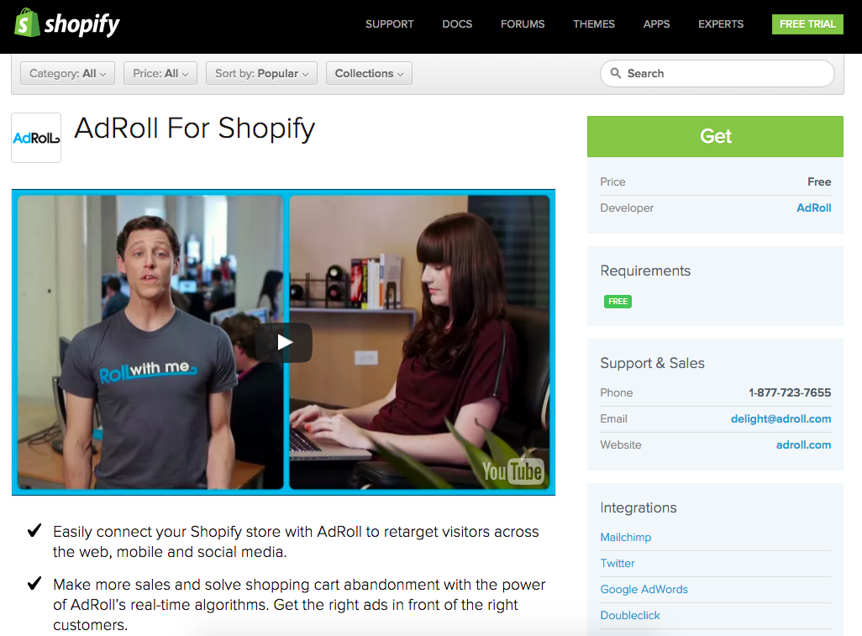The width and height of the screenshot is (862, 636).
Task: Click the Free Trial button
Action: (x=807, y=24)
